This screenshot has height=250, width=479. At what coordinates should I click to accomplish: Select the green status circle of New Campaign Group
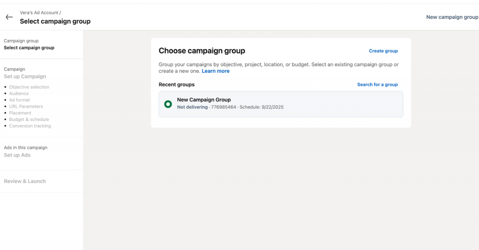click(168, 104)
